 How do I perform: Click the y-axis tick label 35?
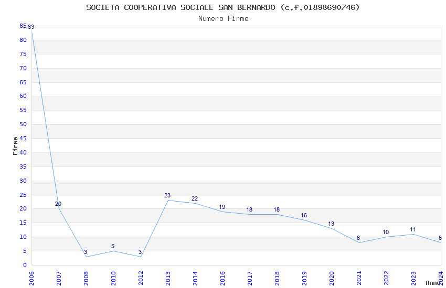click(23, 167)
